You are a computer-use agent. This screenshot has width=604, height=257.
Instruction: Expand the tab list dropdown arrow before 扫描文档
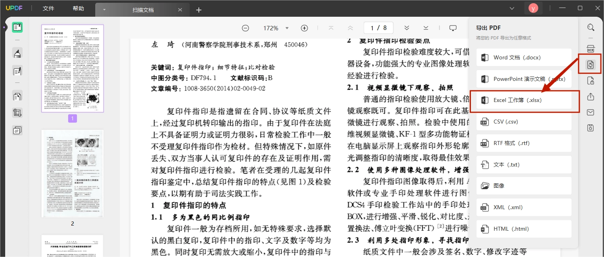(x=104, y=10)
